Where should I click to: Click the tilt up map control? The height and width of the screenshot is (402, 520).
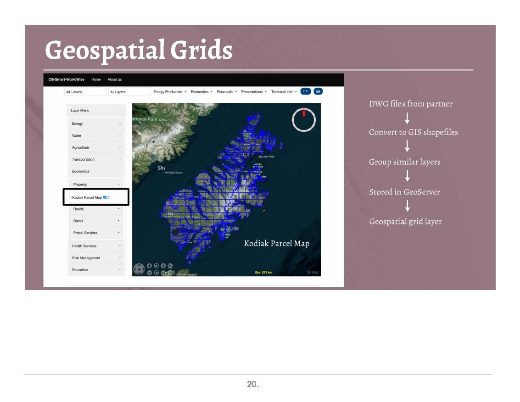pyautogui.click(x=163, y=266)
